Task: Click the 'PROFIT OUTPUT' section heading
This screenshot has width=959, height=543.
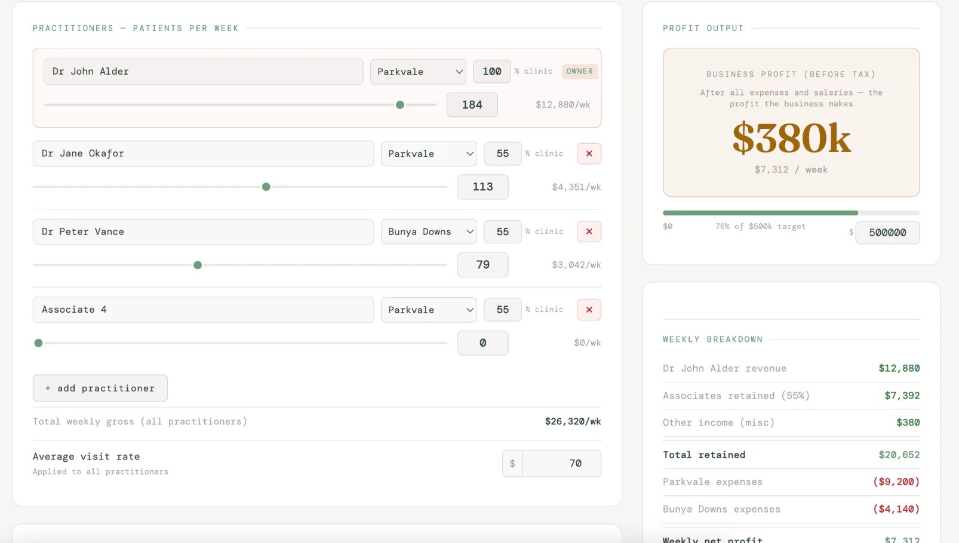Action: [x=703, y=28]
